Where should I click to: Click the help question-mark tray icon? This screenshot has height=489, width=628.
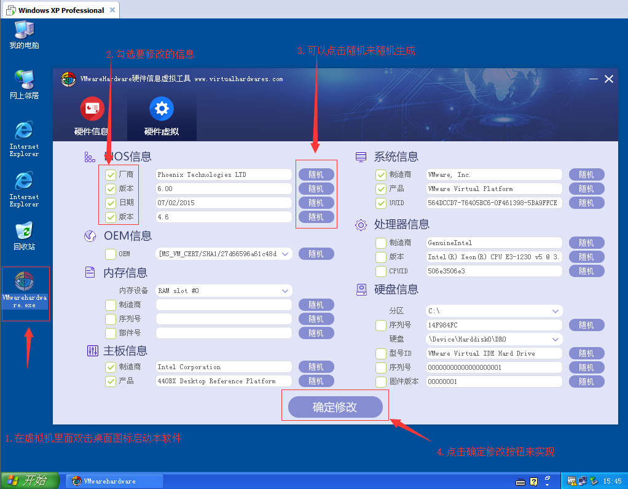[534, 482]
